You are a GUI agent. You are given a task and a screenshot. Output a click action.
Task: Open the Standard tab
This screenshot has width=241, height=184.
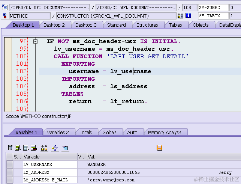tap(117, 25)
